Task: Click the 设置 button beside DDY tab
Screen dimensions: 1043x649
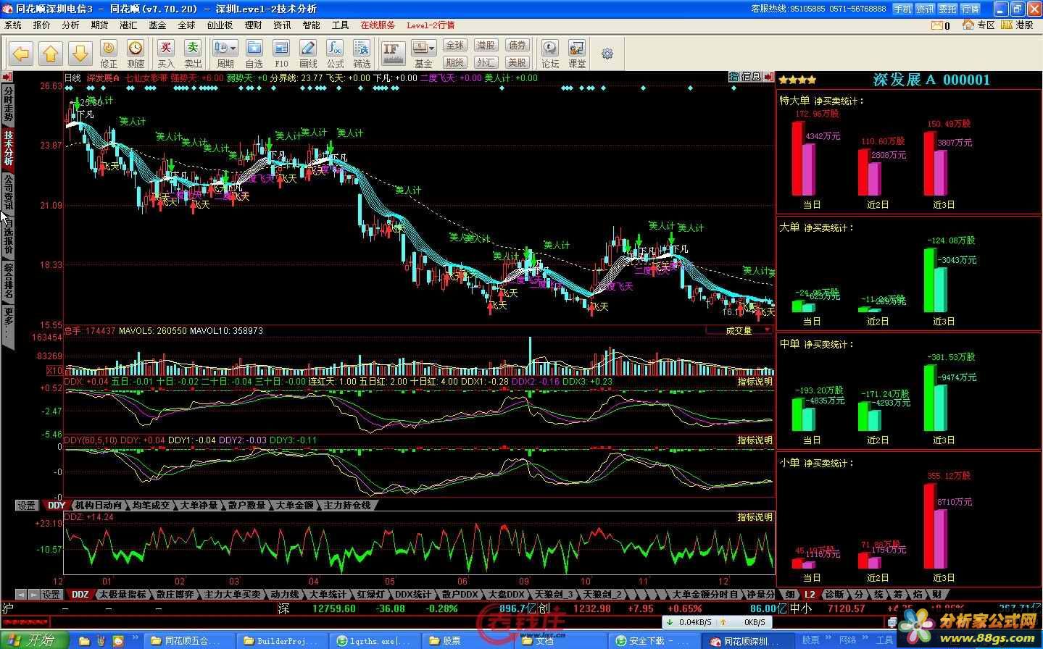Action: [x=27, y=505]
